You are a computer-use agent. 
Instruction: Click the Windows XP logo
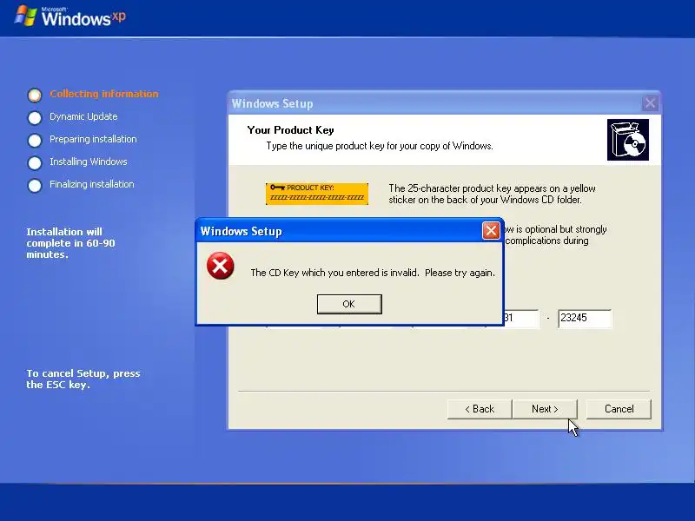70,16
